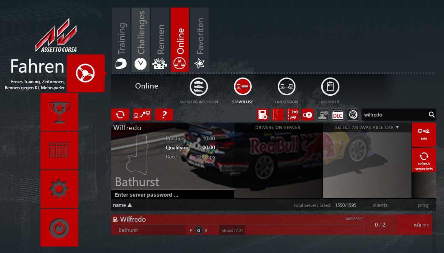Sort server list by name column
Screen dimensions: 444x253
[122, 205]
